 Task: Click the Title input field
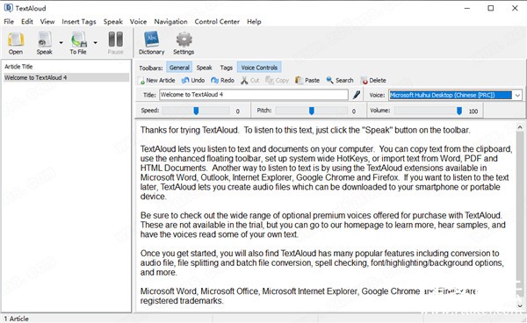click(x=254, y=95)
